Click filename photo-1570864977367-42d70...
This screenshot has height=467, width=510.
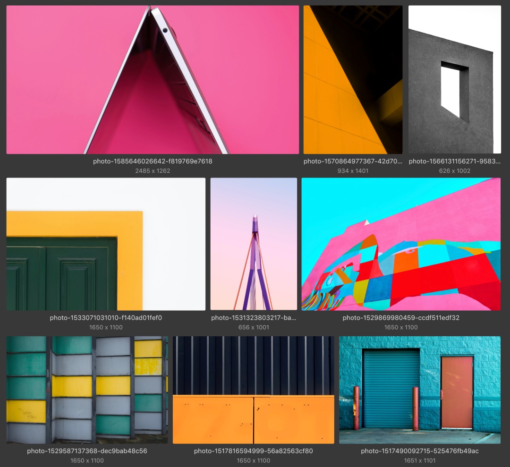pos(353,161)
